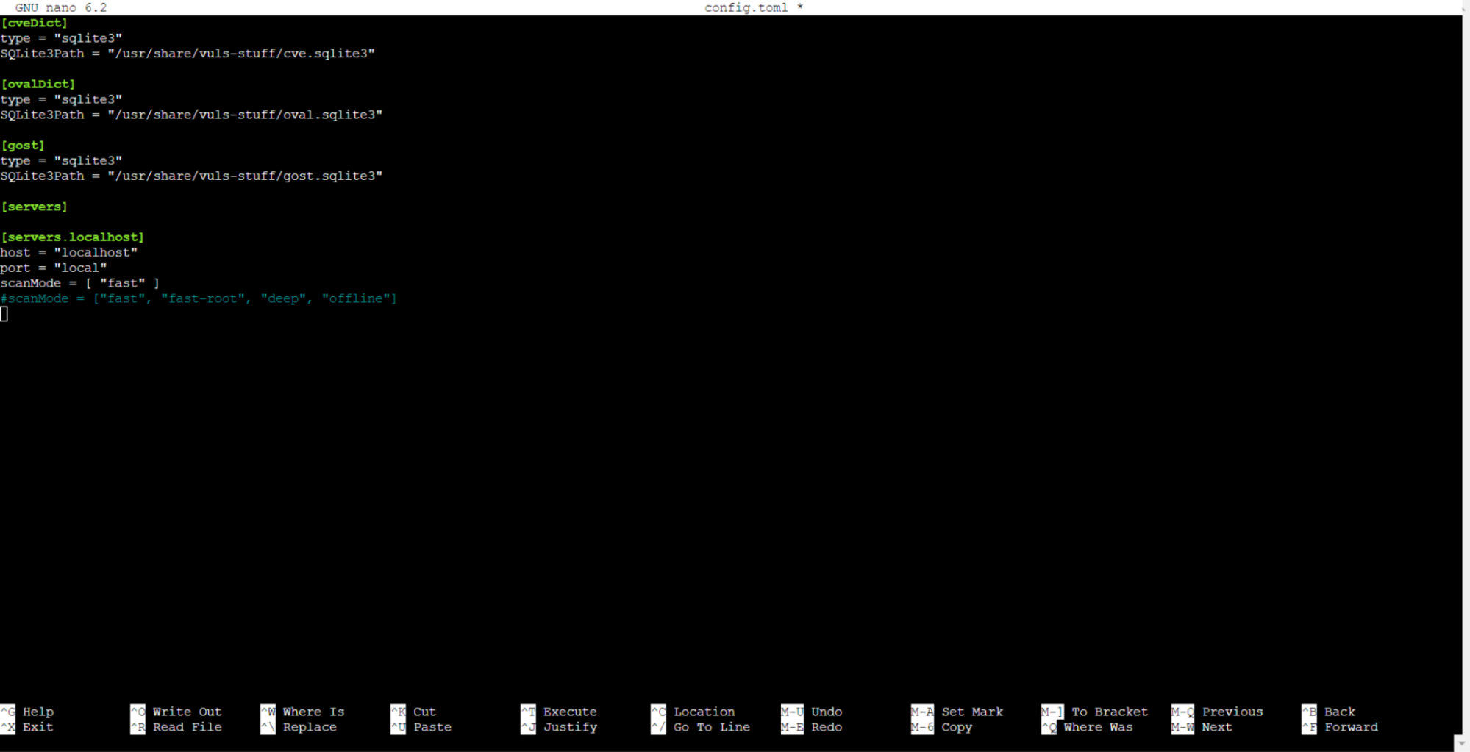This screenshot has width=1470, height=752.
Task: Click the Redo shortcut label
Action: click(827, 727)
